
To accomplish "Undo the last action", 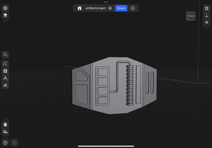I will pos(5,143).
